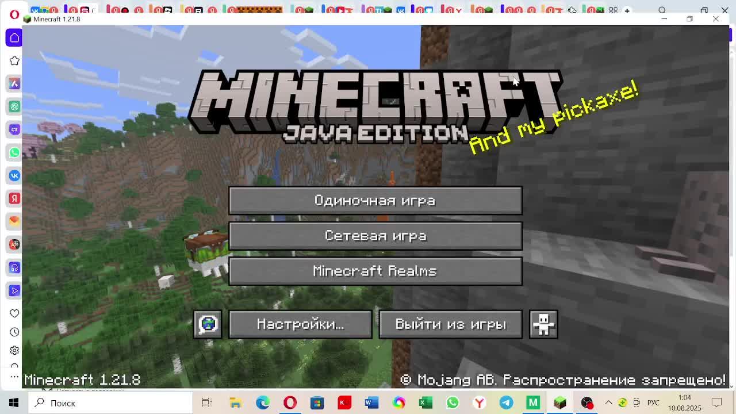This screenshot has width=736, height=414.
Task: Open the language selection globe button
Action: 208,324
